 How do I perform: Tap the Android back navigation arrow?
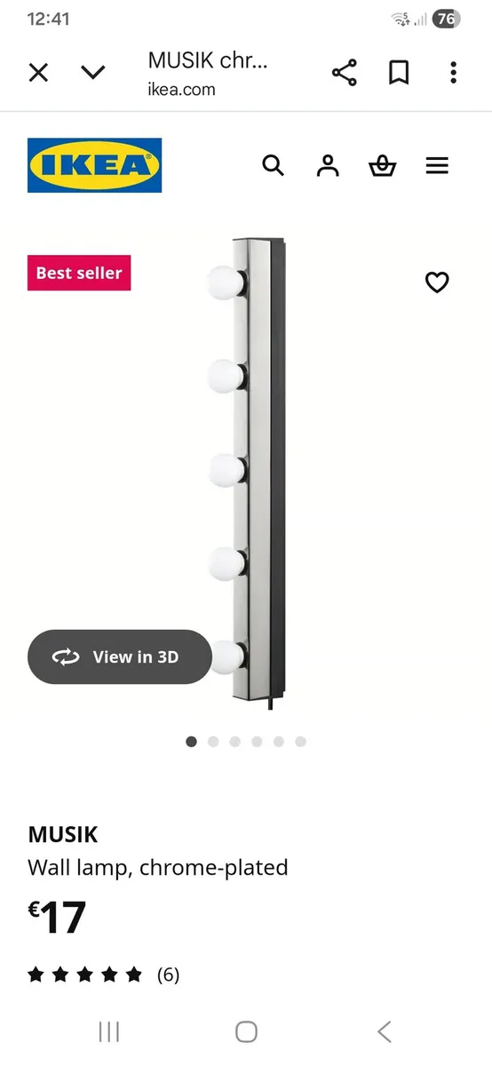click(x=384, y=1031)
